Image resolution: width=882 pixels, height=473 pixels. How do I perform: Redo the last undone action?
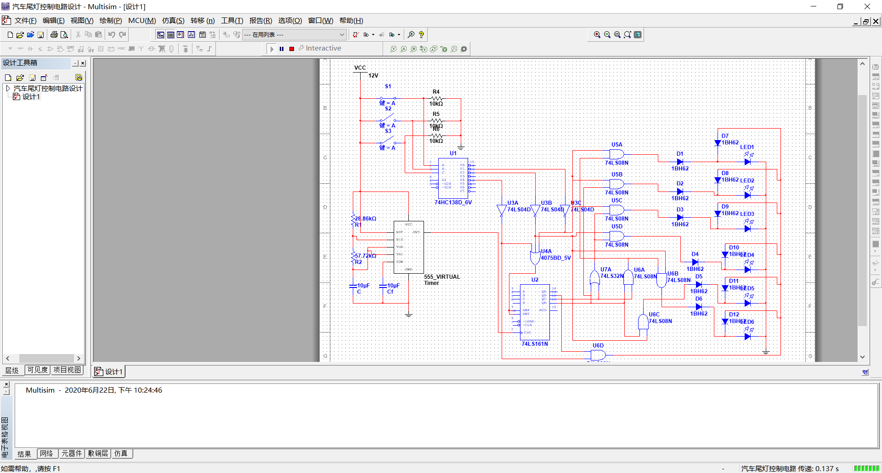click(122, 34)
